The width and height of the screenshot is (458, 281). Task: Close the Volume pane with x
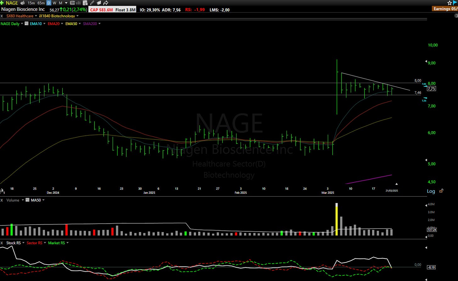[x=2, y=200]
